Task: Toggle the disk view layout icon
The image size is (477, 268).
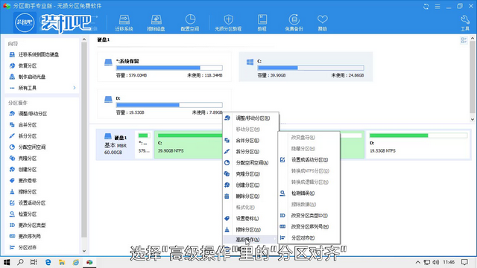Action: pos(464,40)
